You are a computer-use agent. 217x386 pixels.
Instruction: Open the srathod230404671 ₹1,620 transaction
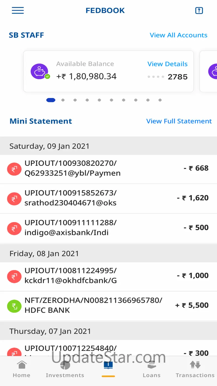pyautogui.click(x=108, y=198)
